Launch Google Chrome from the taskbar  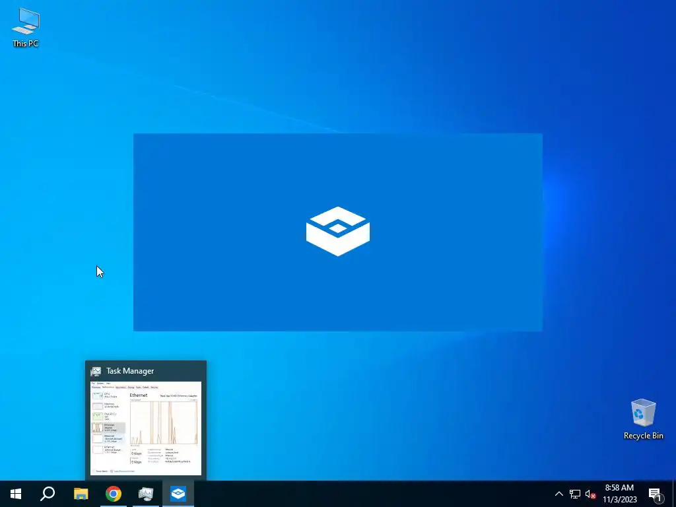114,494
